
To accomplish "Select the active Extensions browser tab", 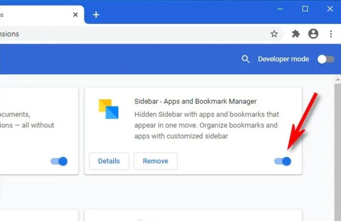I will (34, 15).
